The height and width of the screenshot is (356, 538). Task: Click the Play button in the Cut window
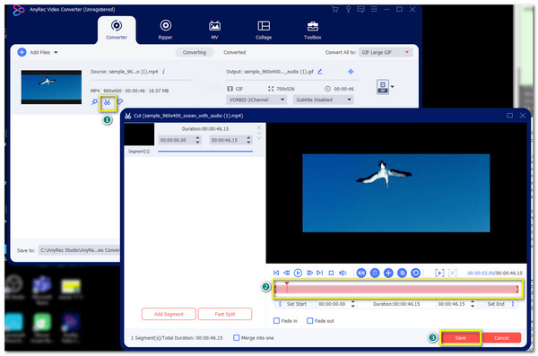[x=298, y=273]
